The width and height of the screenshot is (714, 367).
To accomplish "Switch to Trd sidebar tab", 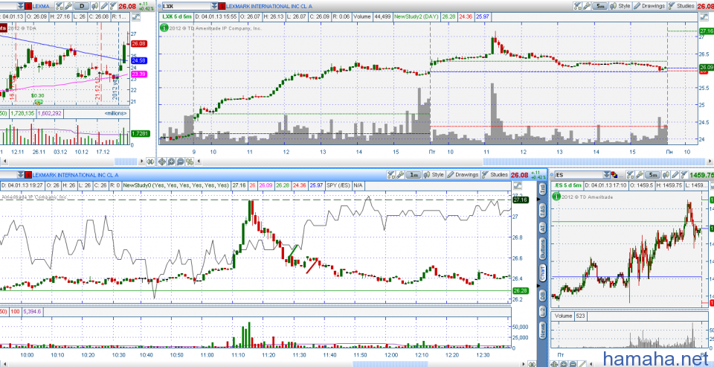I will point(542,189).
